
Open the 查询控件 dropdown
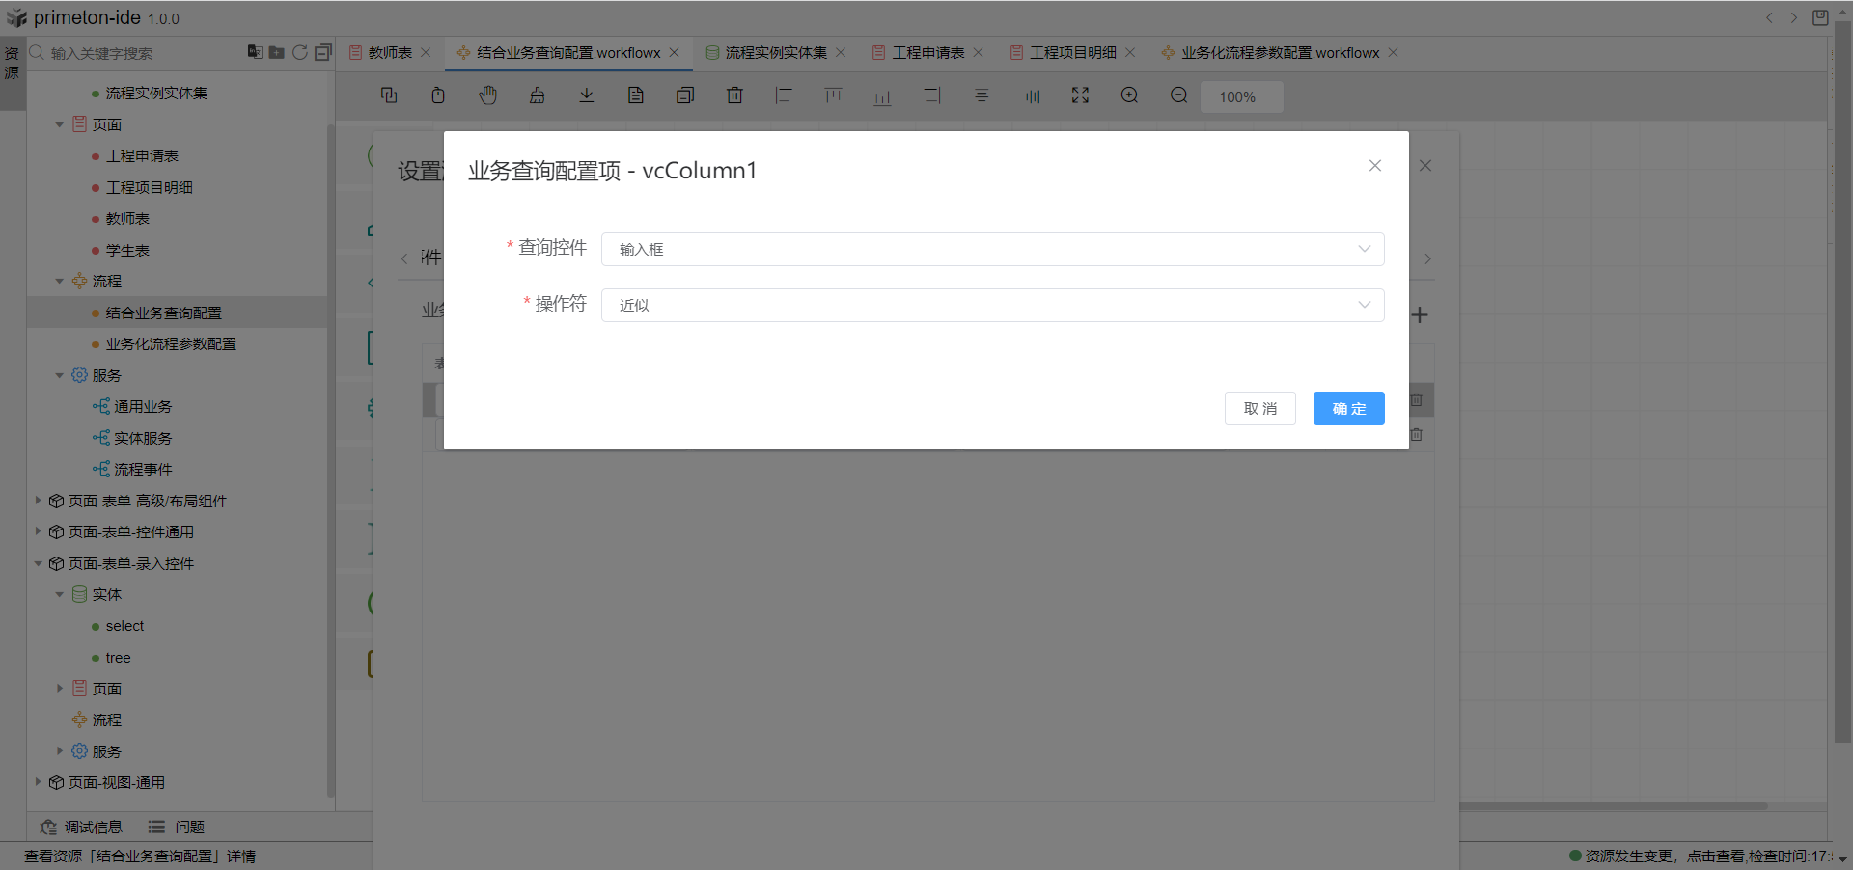[992, 249]
